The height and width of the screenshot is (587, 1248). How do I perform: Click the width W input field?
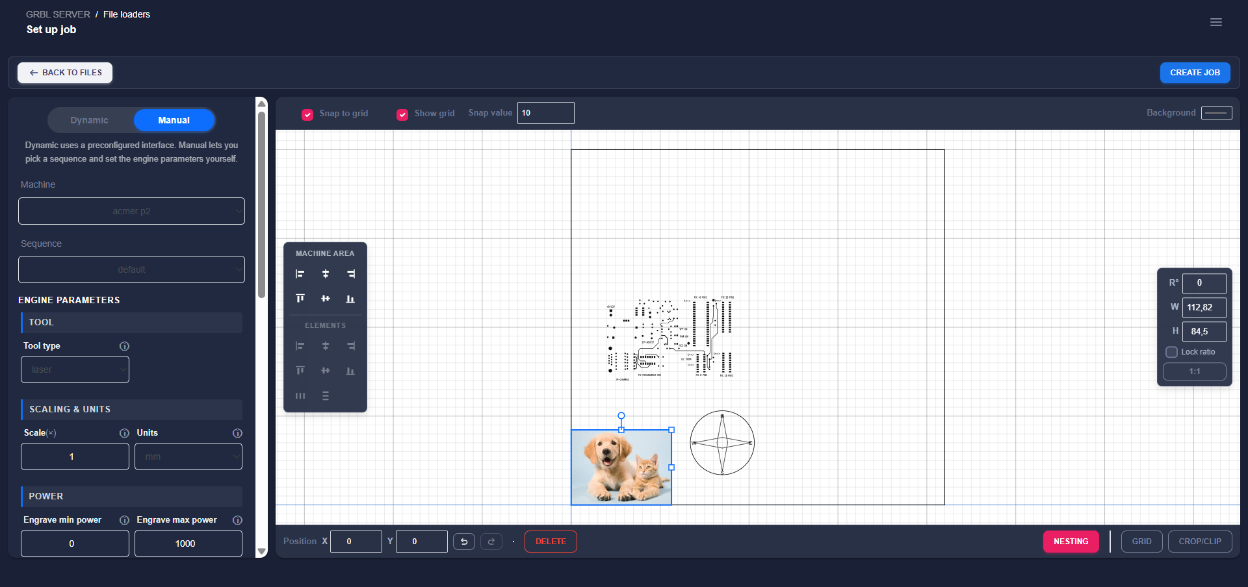pos(1204,307)
